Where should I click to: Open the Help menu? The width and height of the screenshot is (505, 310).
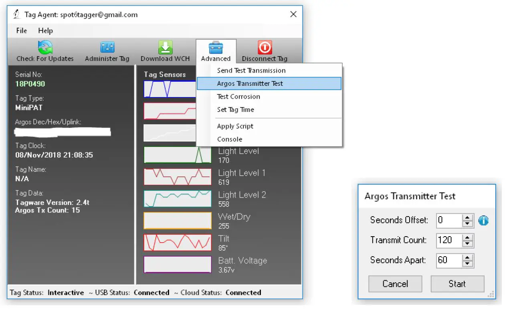tap(45, 30)
